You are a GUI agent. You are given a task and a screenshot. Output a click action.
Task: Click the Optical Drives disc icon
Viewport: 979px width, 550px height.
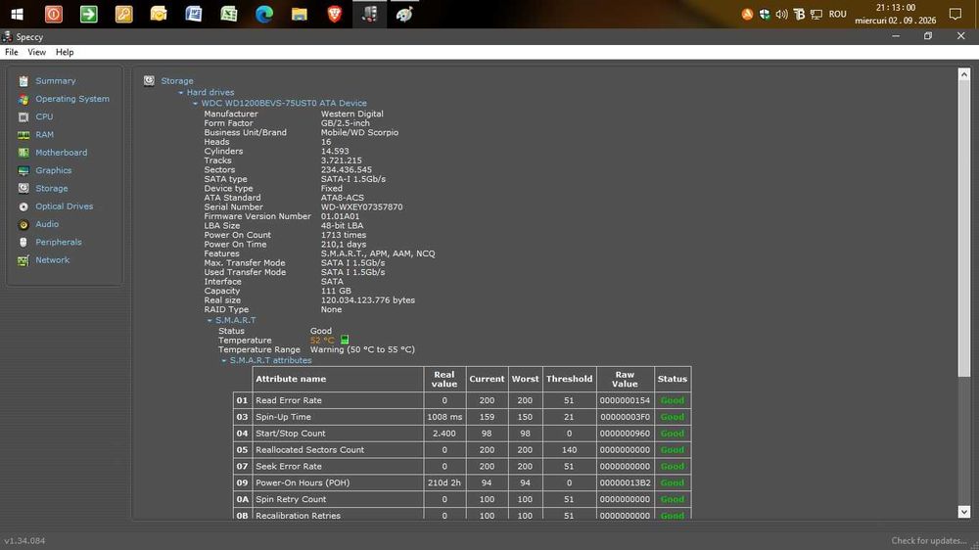[x=23, y=206]
